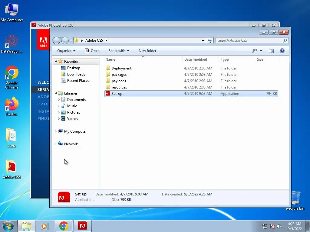This screenshot has height=232, width=310.
Task: Click the Explorer back navigation button
Action: (56, 40)
